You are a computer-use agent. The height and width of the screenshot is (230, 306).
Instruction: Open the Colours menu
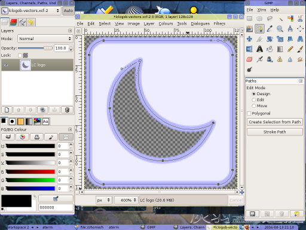(166, 24)
